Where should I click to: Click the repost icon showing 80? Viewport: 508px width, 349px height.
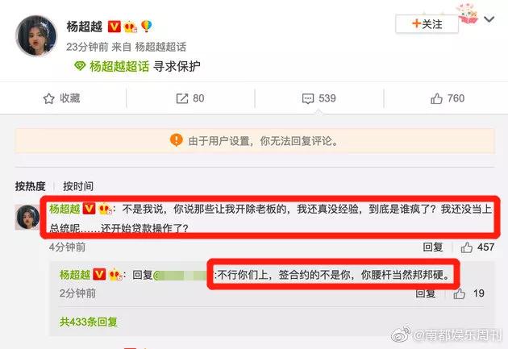[181, 98]
